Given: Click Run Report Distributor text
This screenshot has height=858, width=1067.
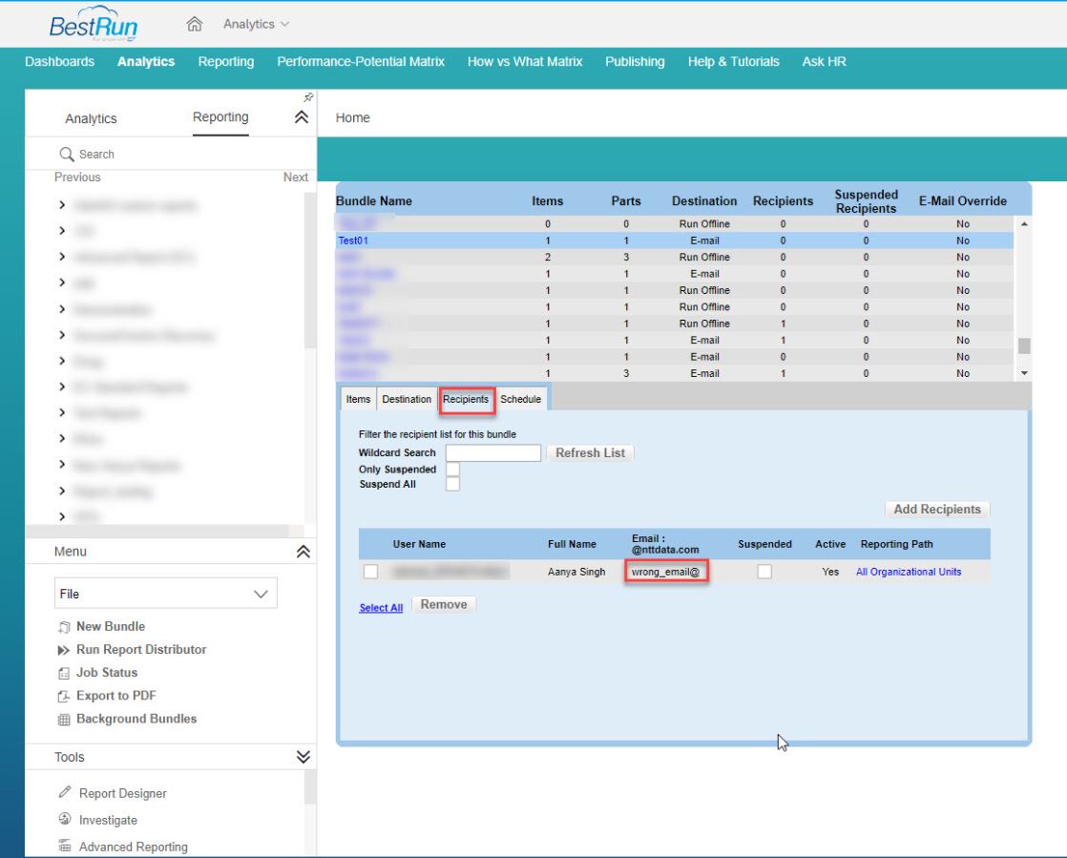Looking at the screenshot, I should [141, 650].
